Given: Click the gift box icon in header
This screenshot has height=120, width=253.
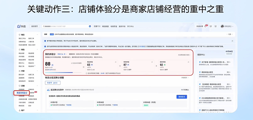Looking at the screenshot, I should coord(215,26).
